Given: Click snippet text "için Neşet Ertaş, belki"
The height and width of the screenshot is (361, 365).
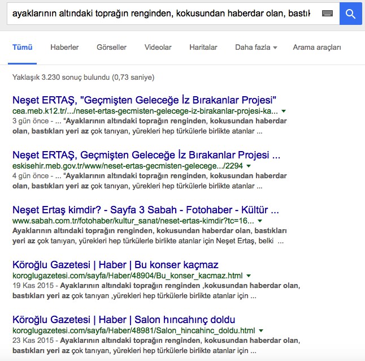Looking at the screenshot, I should (239, 240).
